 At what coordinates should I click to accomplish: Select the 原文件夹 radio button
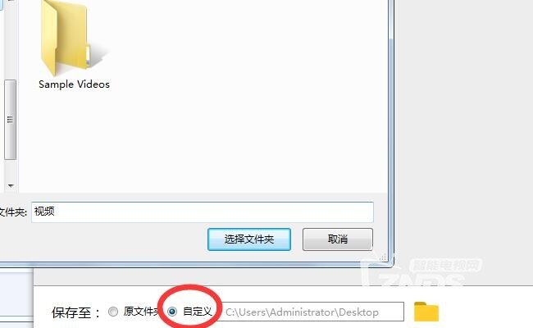click(x=113, y=312)
